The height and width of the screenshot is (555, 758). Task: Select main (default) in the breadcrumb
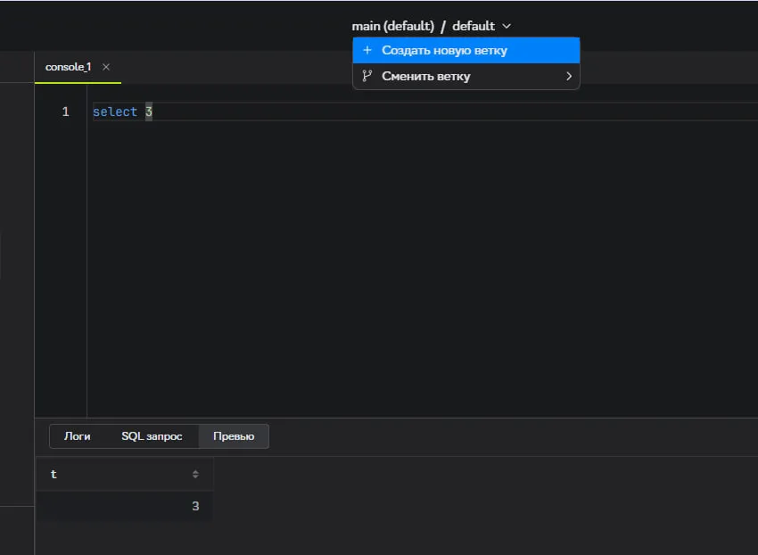click(x=392, y=27)
